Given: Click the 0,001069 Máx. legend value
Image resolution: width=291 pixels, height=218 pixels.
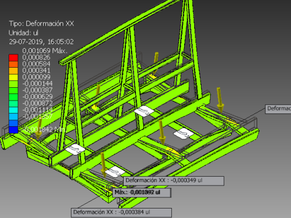Looking at the screenshot, I should (x=45, y=50).
